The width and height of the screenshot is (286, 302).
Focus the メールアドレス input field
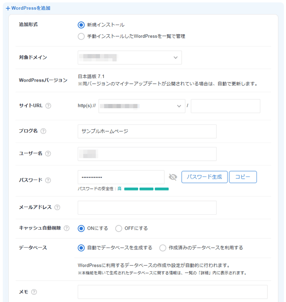[x=147, y=208]
